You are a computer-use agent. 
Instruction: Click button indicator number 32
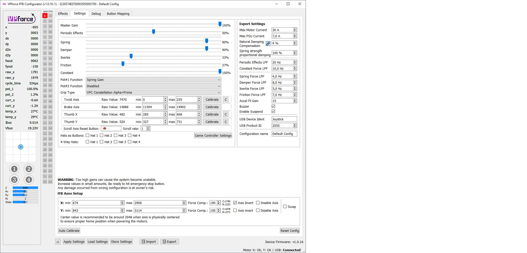pyautogui.click(x=45, y=182)
